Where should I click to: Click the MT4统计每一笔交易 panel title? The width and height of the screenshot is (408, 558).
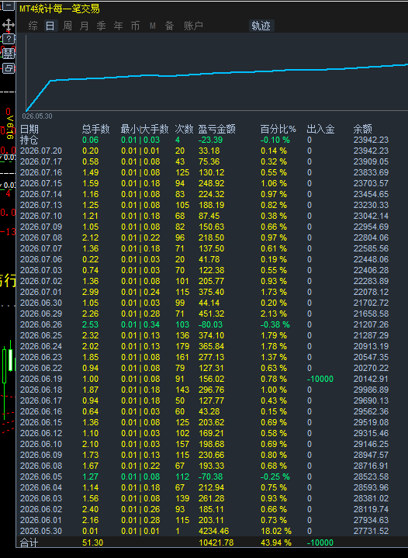point(60,9)
